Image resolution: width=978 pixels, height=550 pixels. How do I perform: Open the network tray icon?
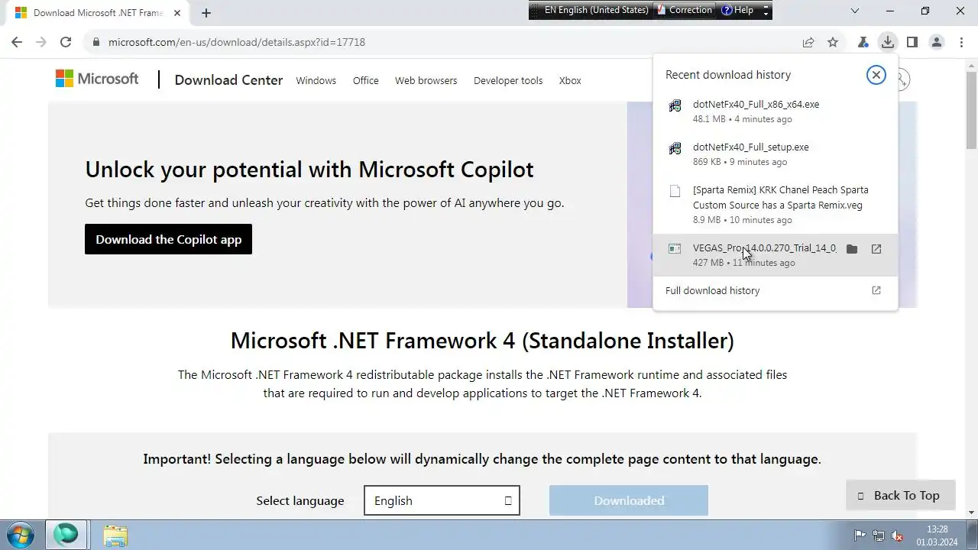pyautogui.click(x=879, y=535)
